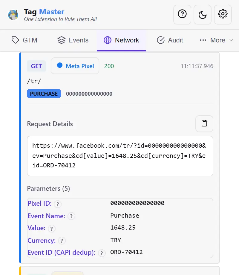Click the Event Name parameter label
The height and width of the screenshot is (275, 239).
click(x=46, y=216)
